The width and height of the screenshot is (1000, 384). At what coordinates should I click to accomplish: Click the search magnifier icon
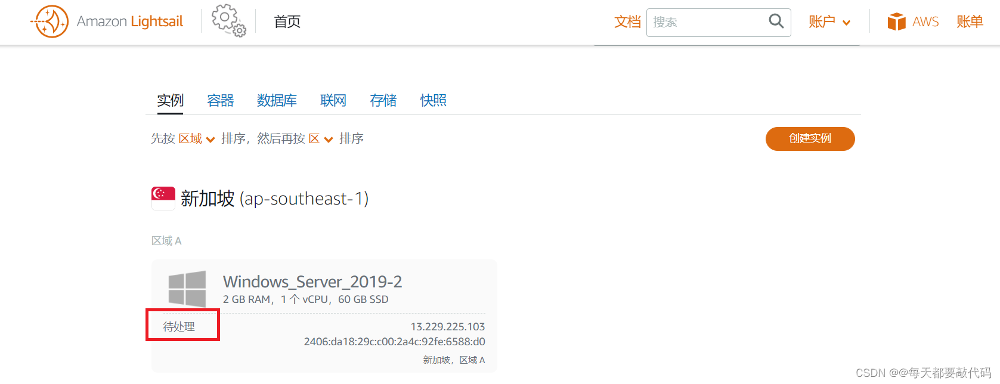coord(776,21)
